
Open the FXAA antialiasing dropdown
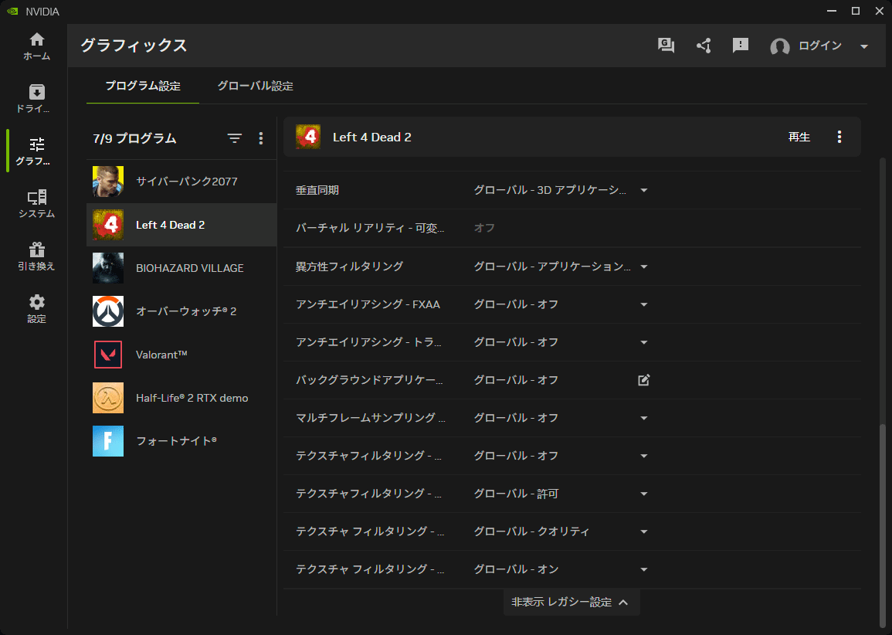tap(644, 304)
